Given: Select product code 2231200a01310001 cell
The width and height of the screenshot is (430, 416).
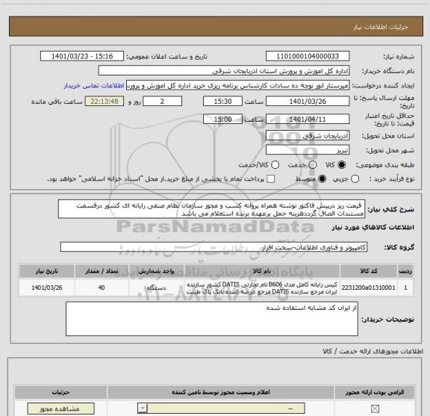Looking at the screenshot, I should tap(369, 288).
